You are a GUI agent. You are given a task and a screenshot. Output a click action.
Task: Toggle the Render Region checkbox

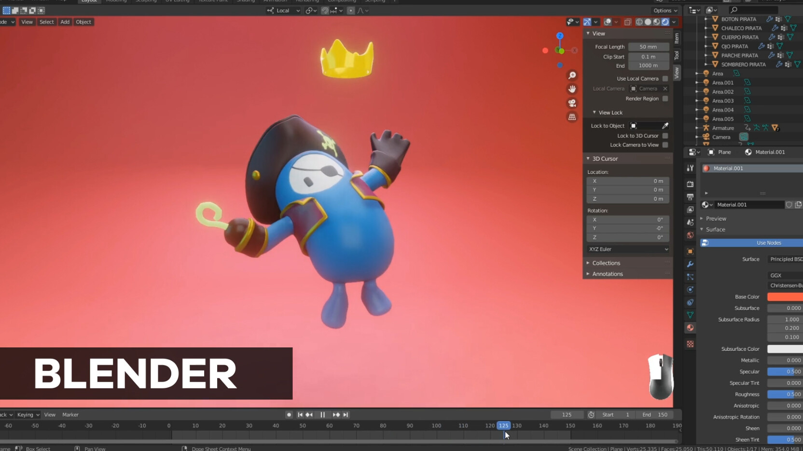pos(665,98)
